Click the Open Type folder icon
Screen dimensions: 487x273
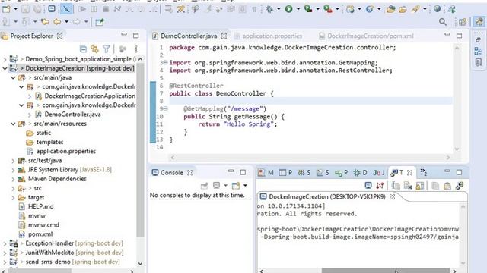tap(391, 9)
